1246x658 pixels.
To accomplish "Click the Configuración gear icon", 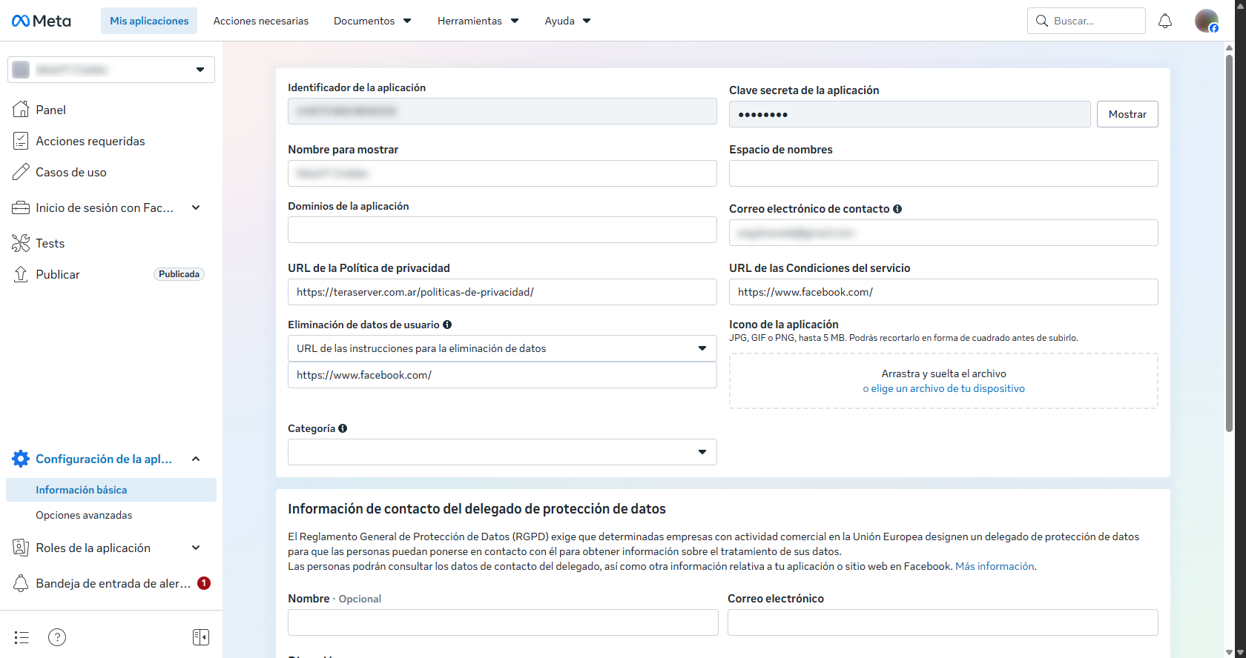I will pos(21,459).
